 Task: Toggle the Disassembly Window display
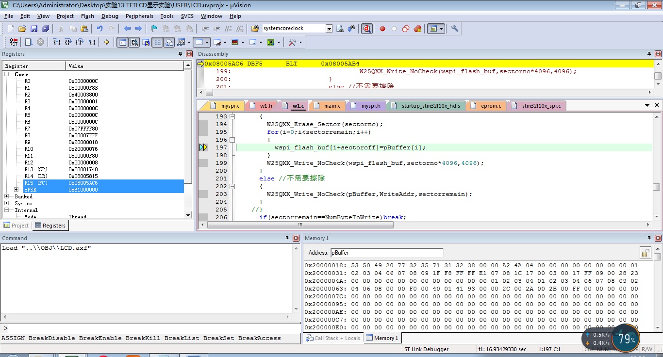134,42
